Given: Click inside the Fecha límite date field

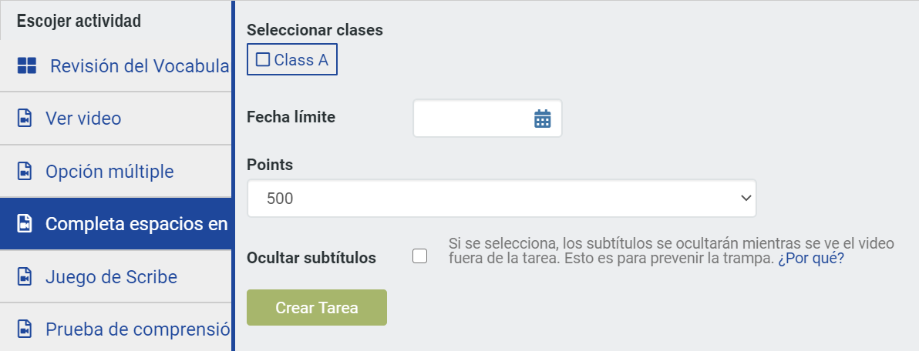Looking at the screenshot, I should pos(487,119).
